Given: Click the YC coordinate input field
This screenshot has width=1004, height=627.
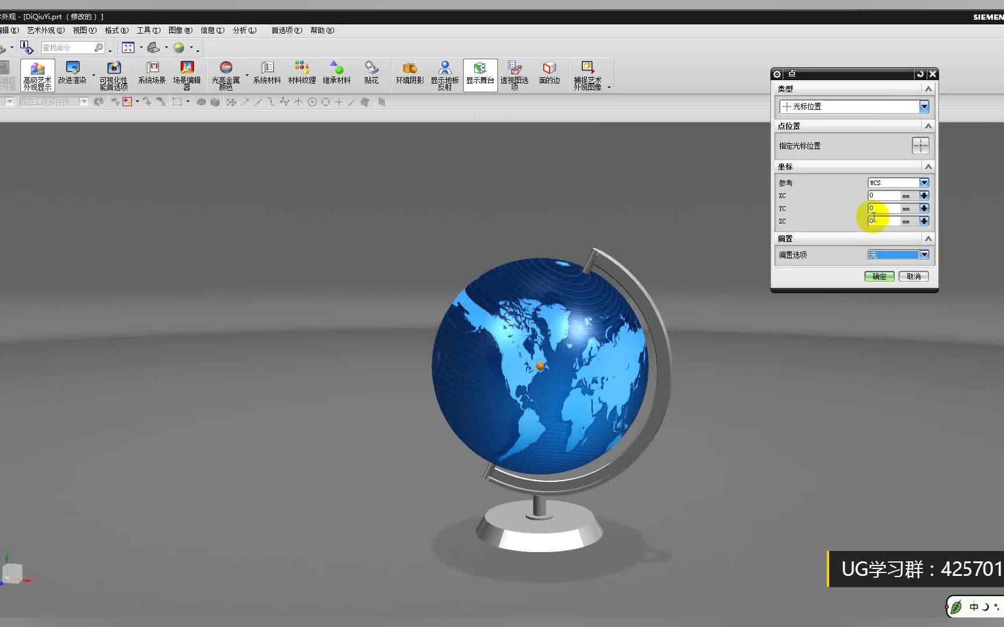Looking at the screenshot, I should (884, 208).
